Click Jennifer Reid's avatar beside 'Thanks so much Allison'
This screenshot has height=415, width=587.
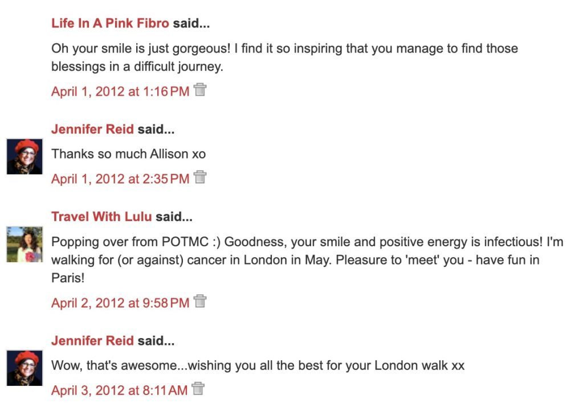[25, 156]
